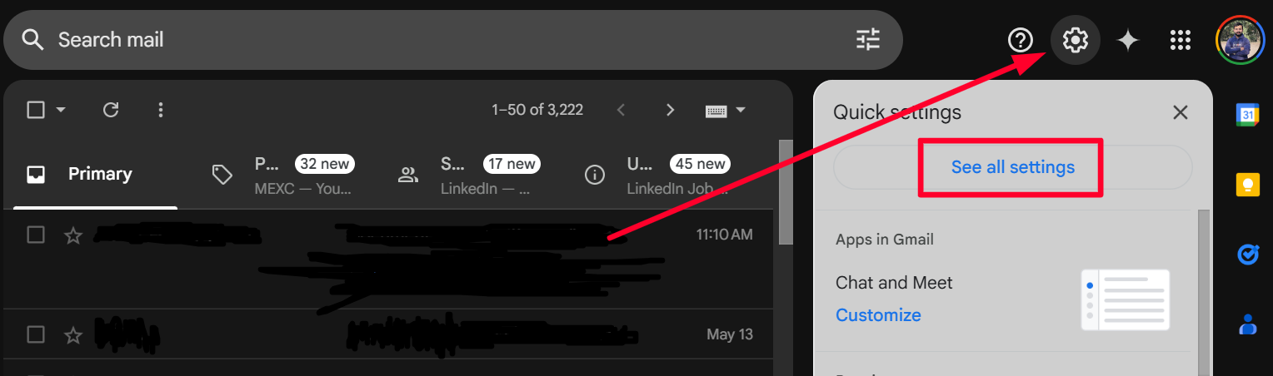Viewport: 1273px width, 376px height.
Task: Open Google Calendar in side panel
Action: tap(1247, 115)
